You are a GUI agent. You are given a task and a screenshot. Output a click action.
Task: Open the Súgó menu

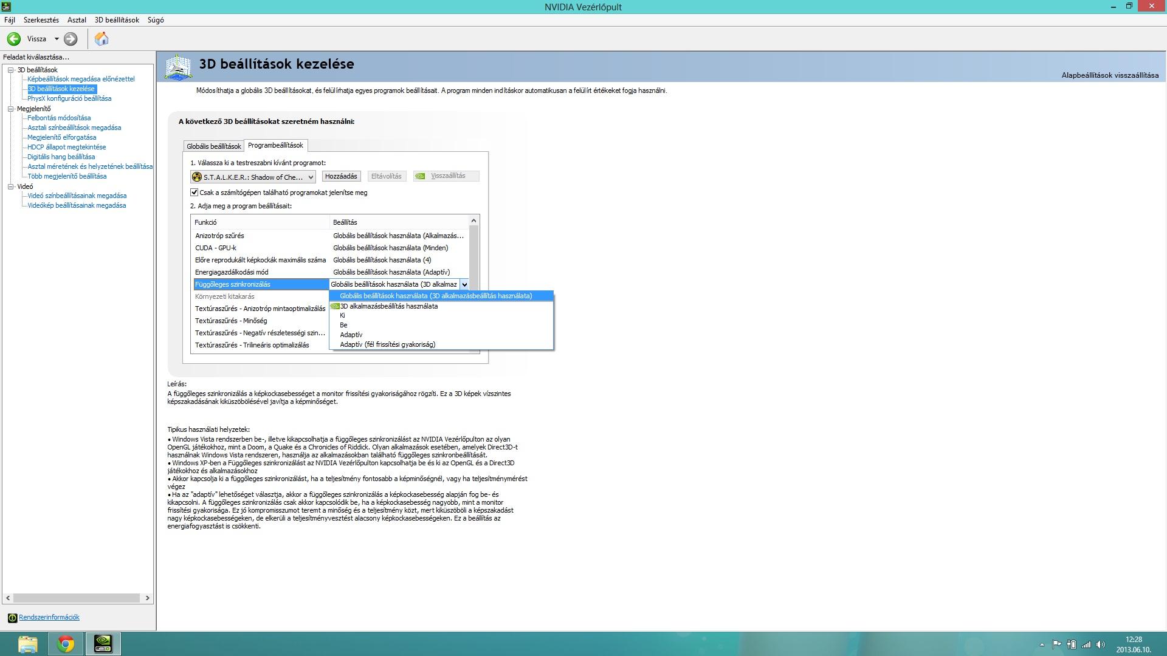click(156, 20)
